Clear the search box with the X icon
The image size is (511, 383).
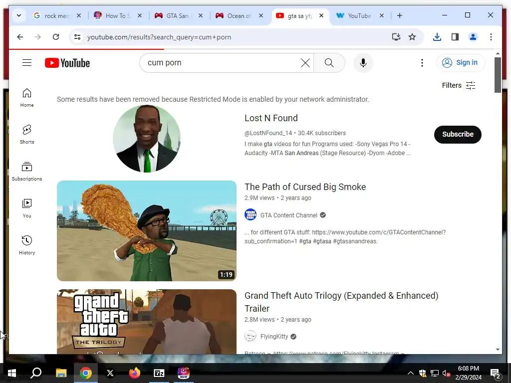click(x=305, y=62)
